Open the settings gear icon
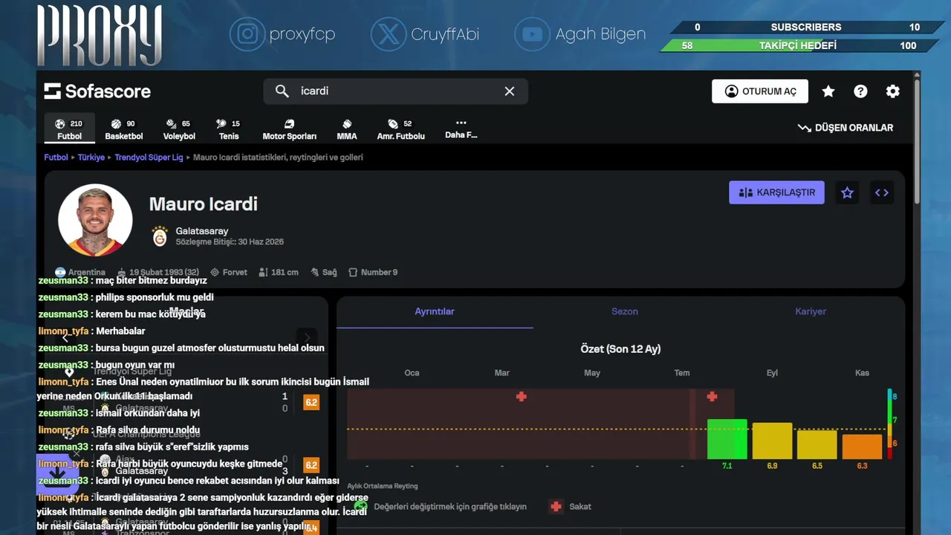 coord(893,91)
